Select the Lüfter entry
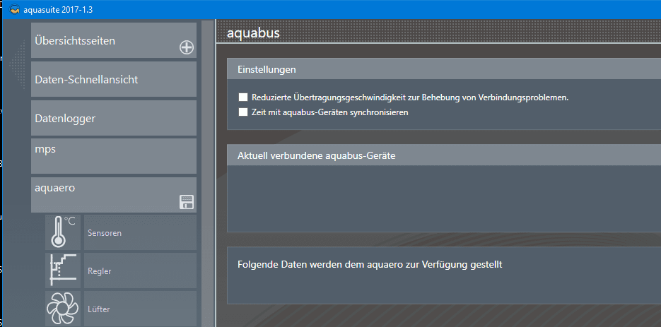 click(141, 309)
